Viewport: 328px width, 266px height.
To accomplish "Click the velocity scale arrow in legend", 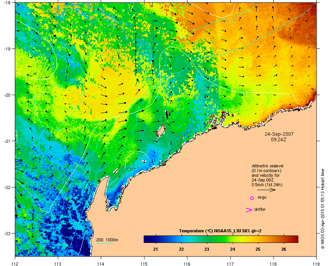I will (x=266, y=190).
